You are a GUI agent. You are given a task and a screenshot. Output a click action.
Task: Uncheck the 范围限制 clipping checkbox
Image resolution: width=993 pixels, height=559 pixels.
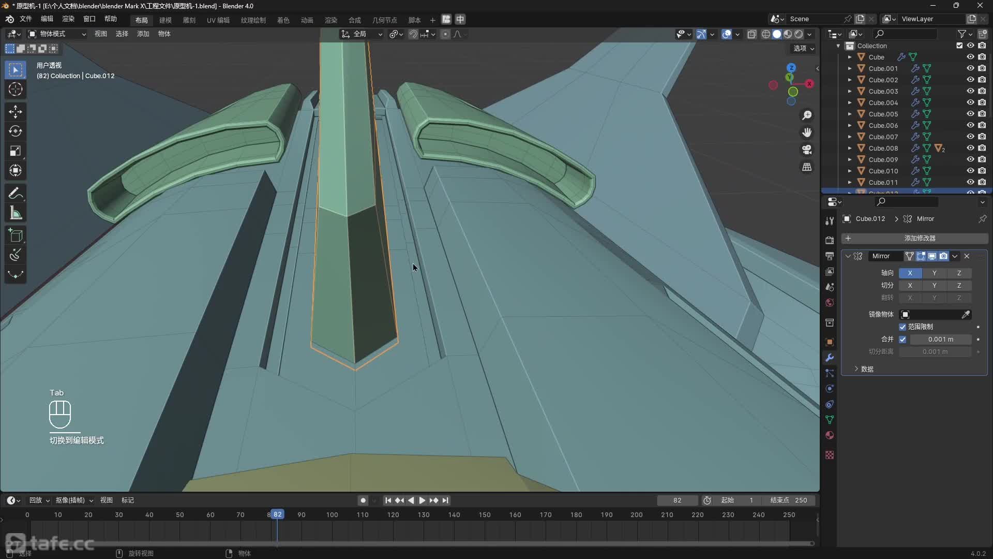902,327
